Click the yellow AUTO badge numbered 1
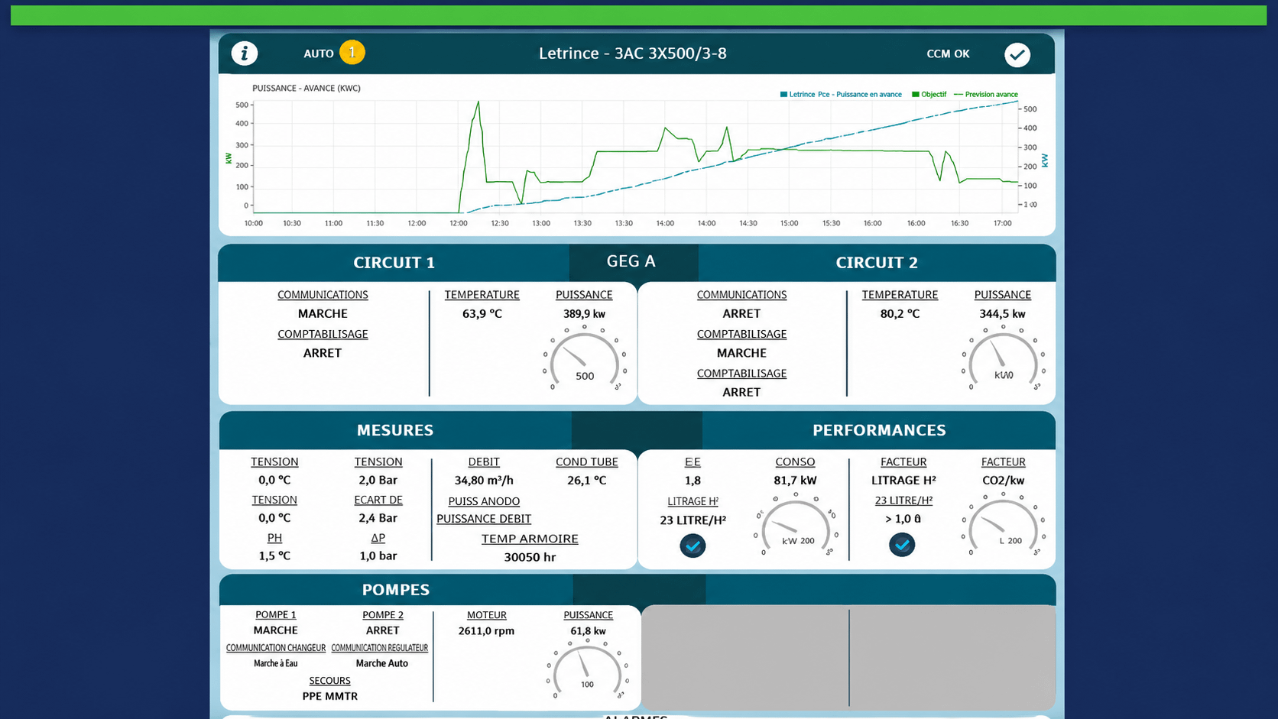The height and width of the screenshot is (719, 1278). [352, 52]
